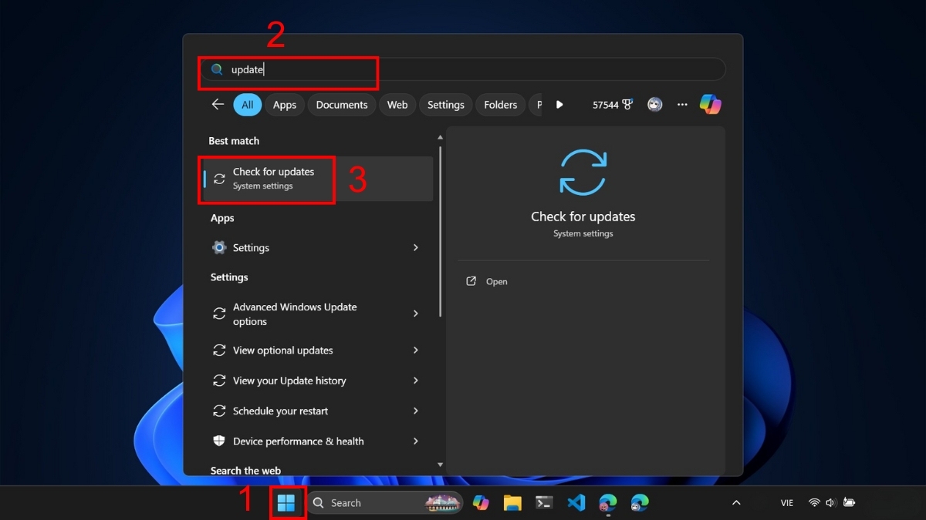Select the Apps filter tab
This screenshot has width=926, height=520.
pyautogui.click(x=284, y=105)
